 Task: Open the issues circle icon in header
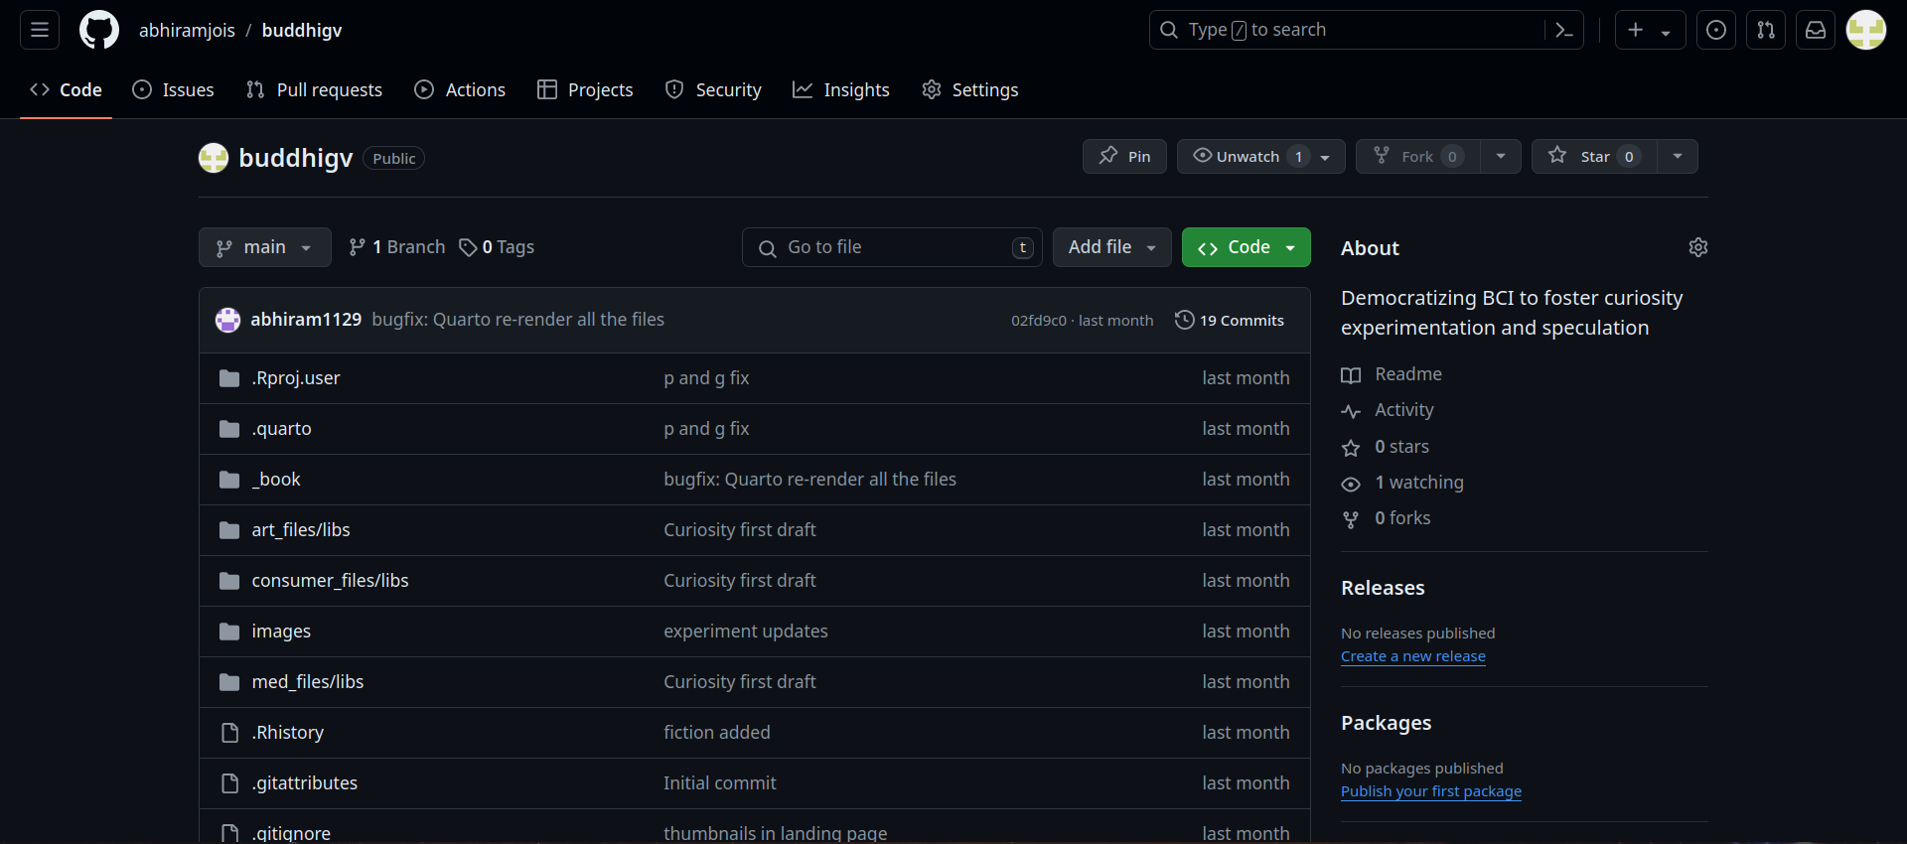(1716, 30)
